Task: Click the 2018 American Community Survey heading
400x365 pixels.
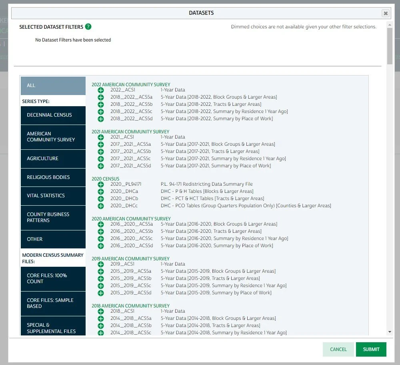Action: pos(130,306)
